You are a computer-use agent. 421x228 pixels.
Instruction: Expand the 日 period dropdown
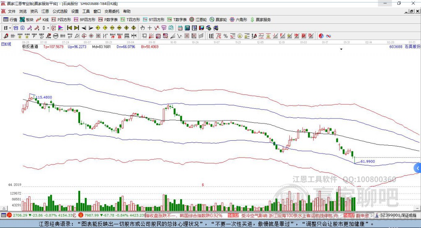click(x=10, y=28)
